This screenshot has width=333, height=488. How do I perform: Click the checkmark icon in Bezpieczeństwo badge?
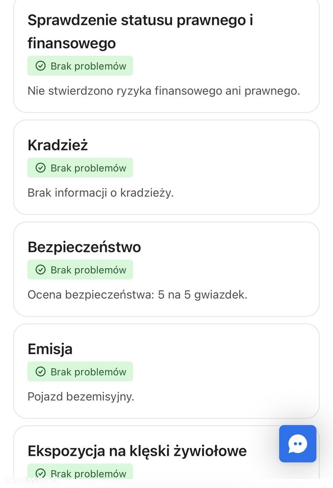pos(41,270)
